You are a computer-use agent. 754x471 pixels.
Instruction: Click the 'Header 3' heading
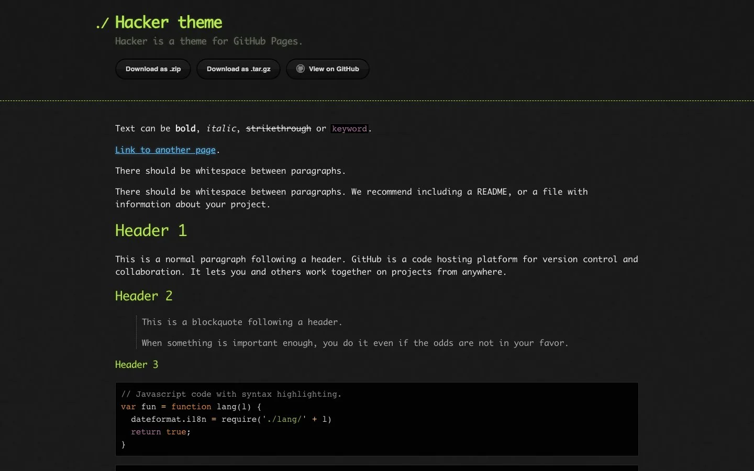pos(137,364)
